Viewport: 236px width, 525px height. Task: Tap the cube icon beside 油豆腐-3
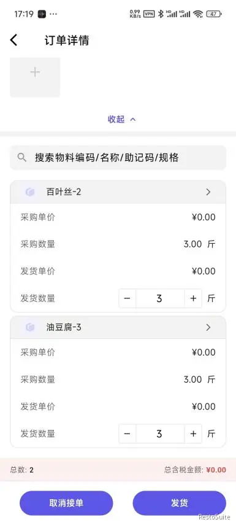[x=30, y=327]
